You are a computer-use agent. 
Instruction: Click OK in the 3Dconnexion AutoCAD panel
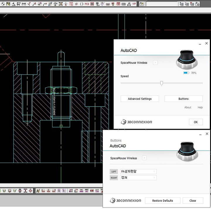196,122
